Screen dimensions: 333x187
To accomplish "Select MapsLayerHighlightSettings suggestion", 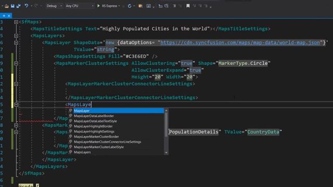I will pos(117,131).
